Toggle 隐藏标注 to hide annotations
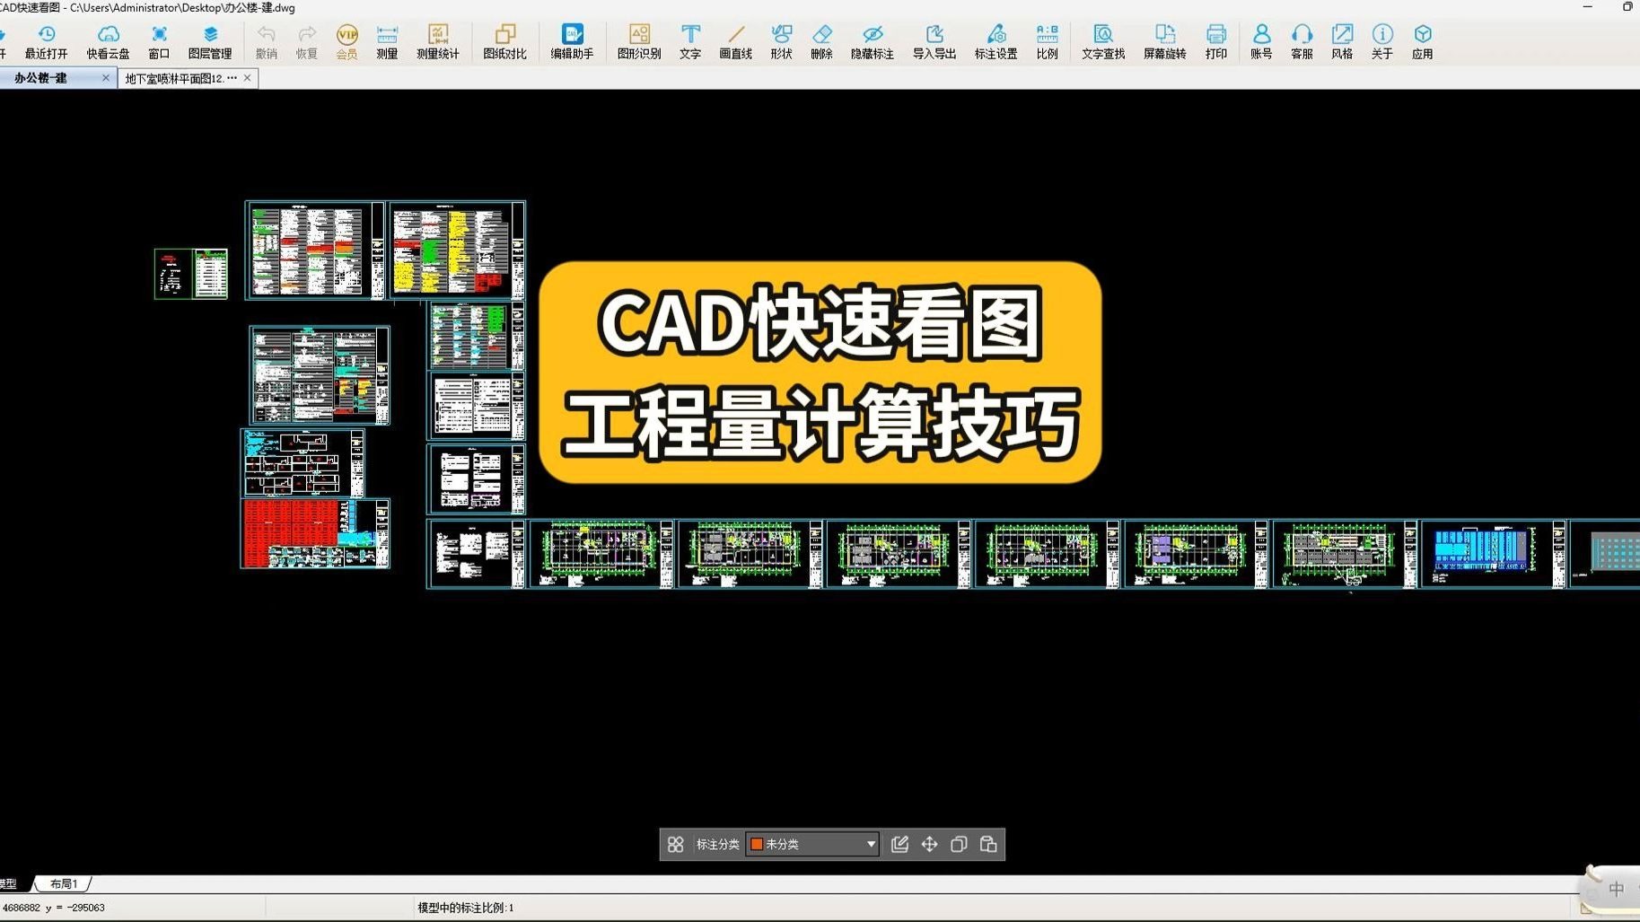Screen dimensions: 1640x922 pos(873,40)
